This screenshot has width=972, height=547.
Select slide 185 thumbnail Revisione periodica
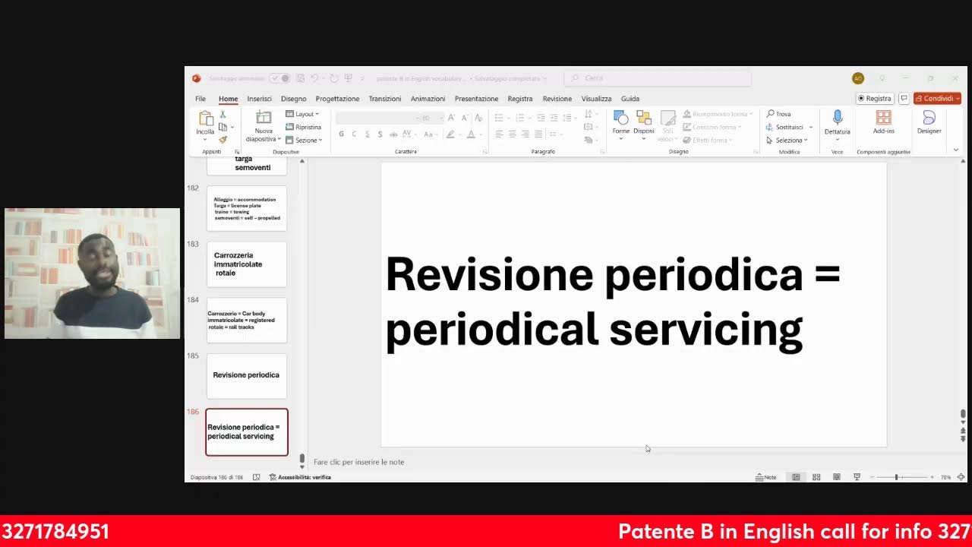[x=247, y=375]
